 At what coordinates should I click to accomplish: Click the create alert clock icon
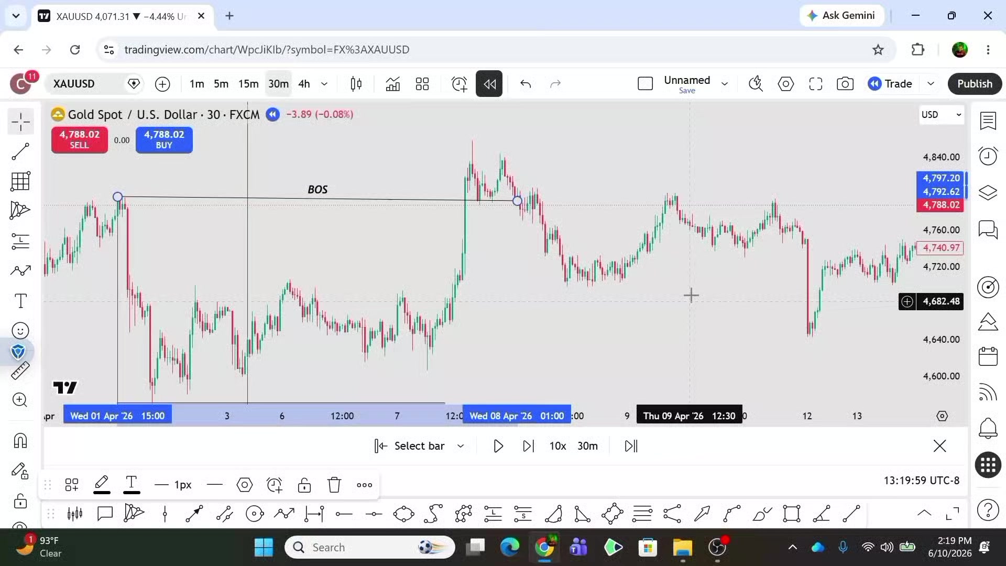(x=459, y=84)
